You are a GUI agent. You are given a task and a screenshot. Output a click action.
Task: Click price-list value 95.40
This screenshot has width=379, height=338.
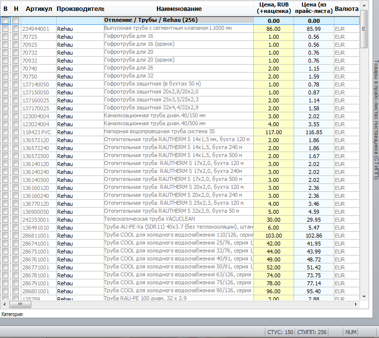click(314, 291)
